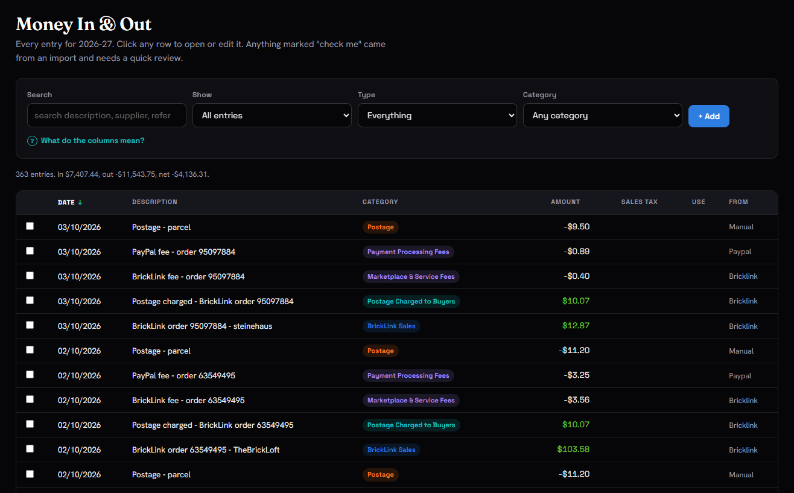Tick the checkbox for the -$9.50 postage parcel row

point(30,226)
